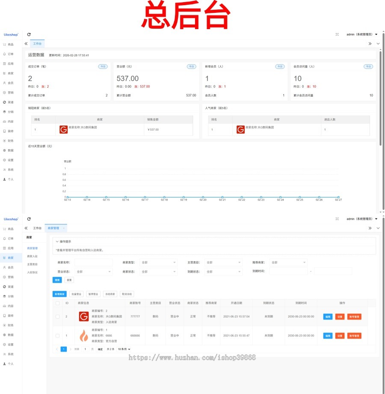
Task: Open 营销 in the top panel sidebar
Action: [9, 93]
